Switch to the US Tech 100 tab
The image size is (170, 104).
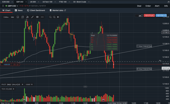tap(47, 2)
